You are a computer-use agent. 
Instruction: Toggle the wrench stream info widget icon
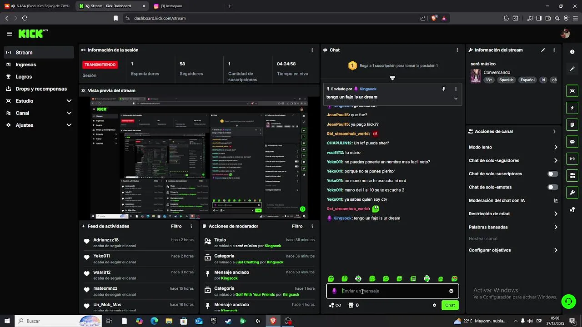(572, 193)
